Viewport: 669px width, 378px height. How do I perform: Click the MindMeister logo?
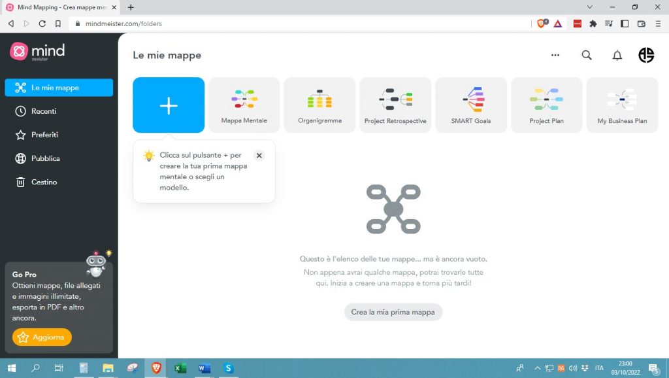tap(37, 51)
